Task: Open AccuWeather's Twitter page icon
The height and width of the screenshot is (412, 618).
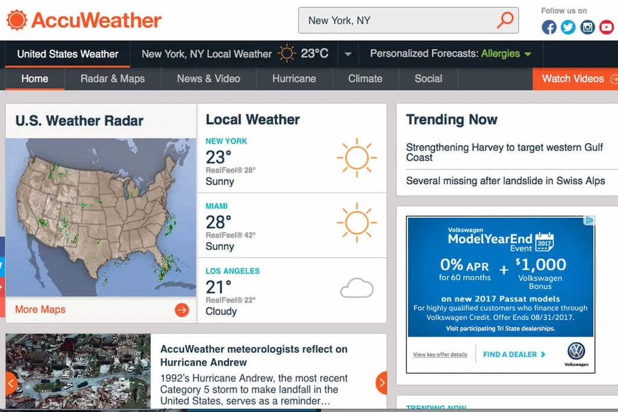Action: click(568, 27)
